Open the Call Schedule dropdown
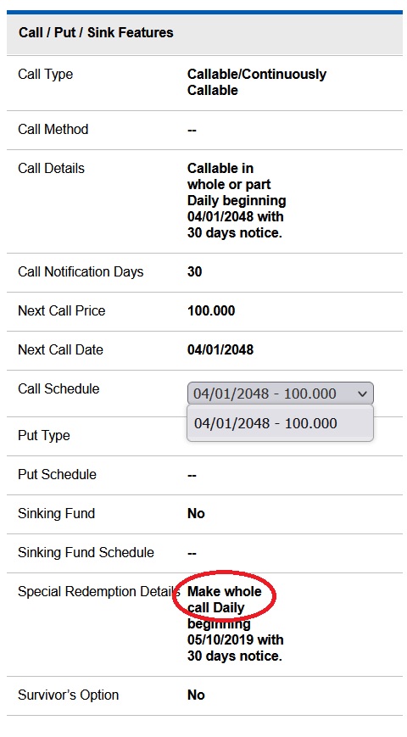The image size is (407, 737). click(x=280, y=394)
